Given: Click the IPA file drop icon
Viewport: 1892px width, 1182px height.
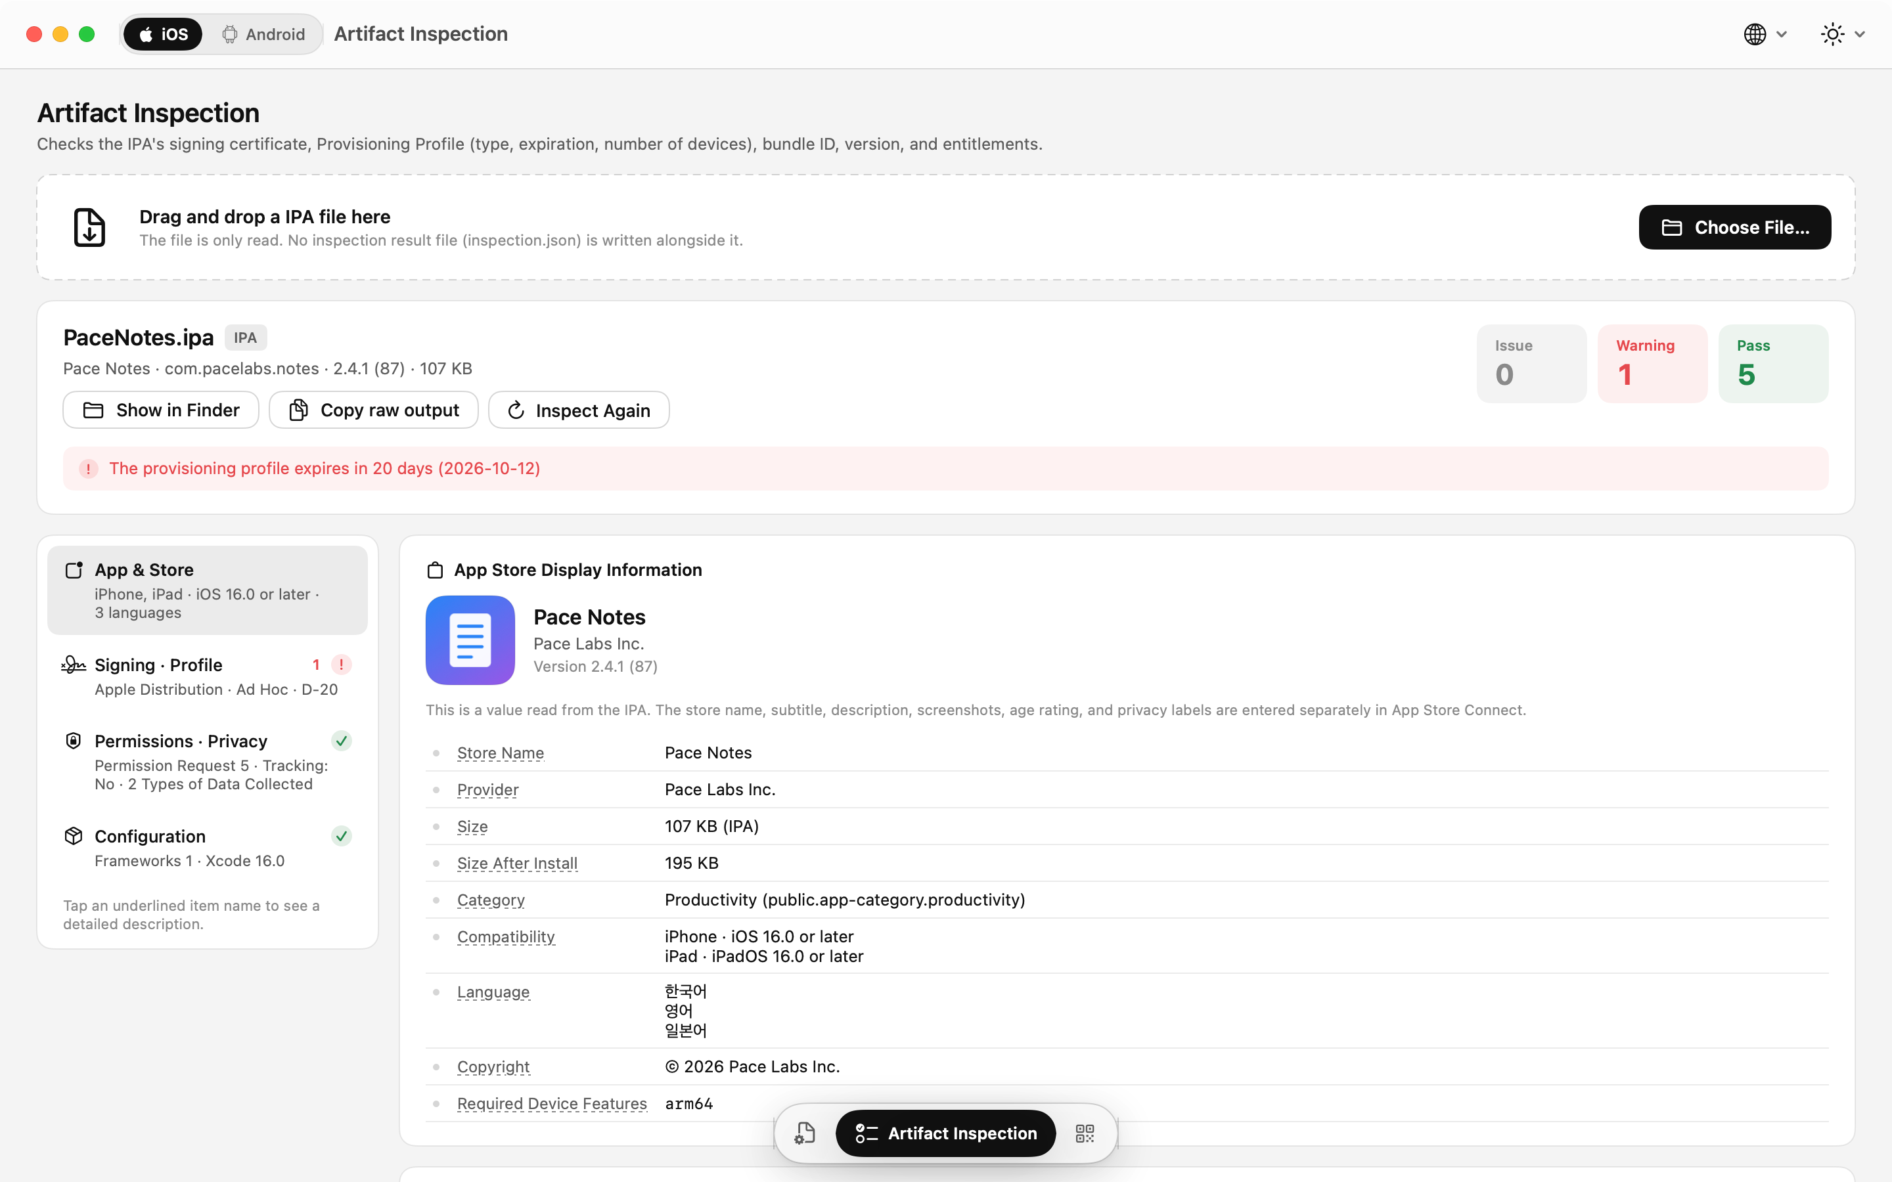Looking at the screenshot, I should [89, 227].
